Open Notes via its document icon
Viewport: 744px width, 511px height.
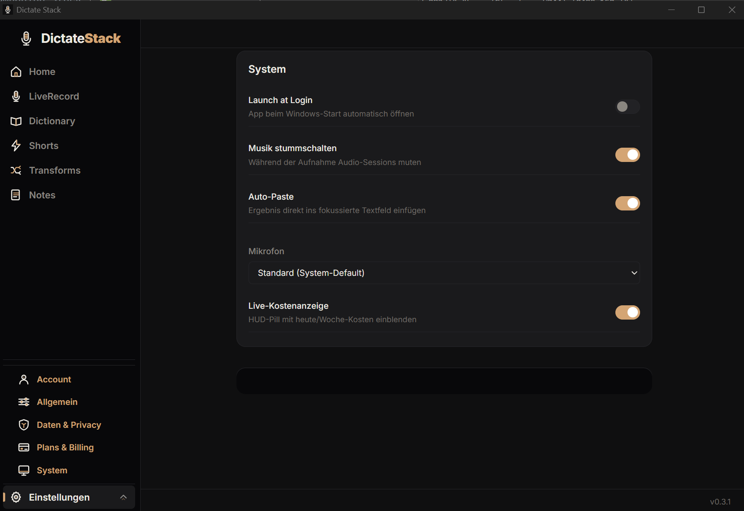[16, 195]
